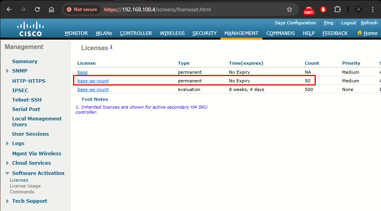Click Save Configuration link
Image resolution: width=381 pixels, height=211 pixels.
coord(295,23)
